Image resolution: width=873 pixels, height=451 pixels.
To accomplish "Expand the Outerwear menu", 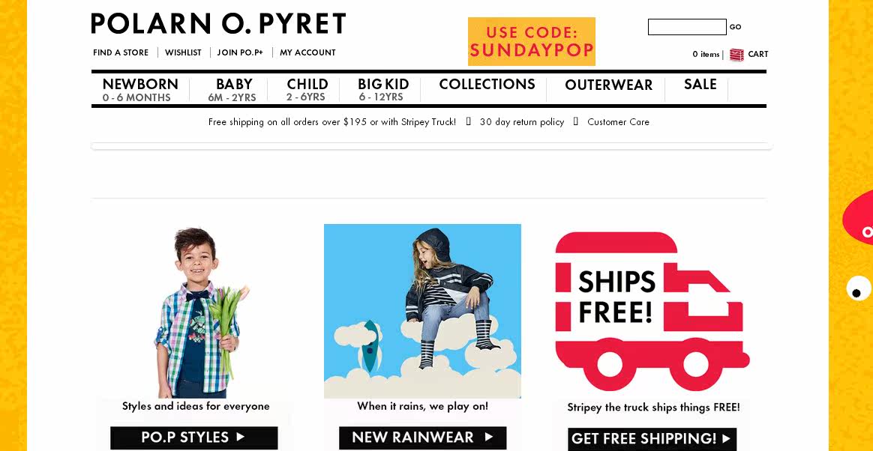I will pyautogui.click(x=608, y=85).
